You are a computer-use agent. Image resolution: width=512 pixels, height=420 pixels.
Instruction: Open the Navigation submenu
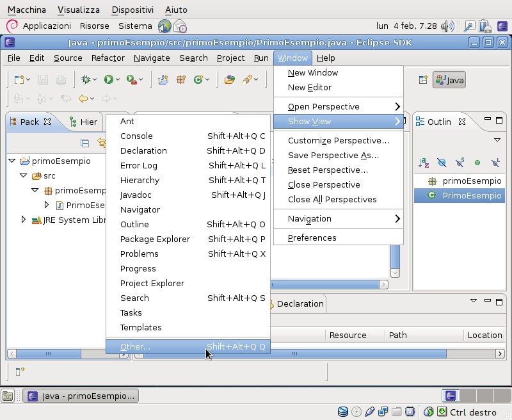coord(339,218)
